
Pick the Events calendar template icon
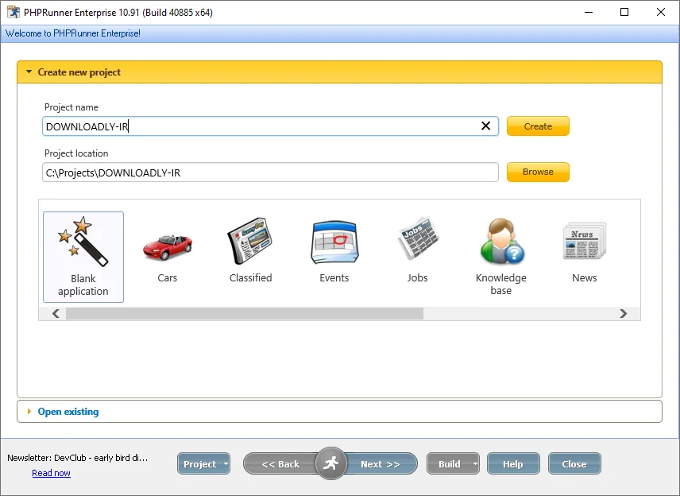tap(334, 242)
